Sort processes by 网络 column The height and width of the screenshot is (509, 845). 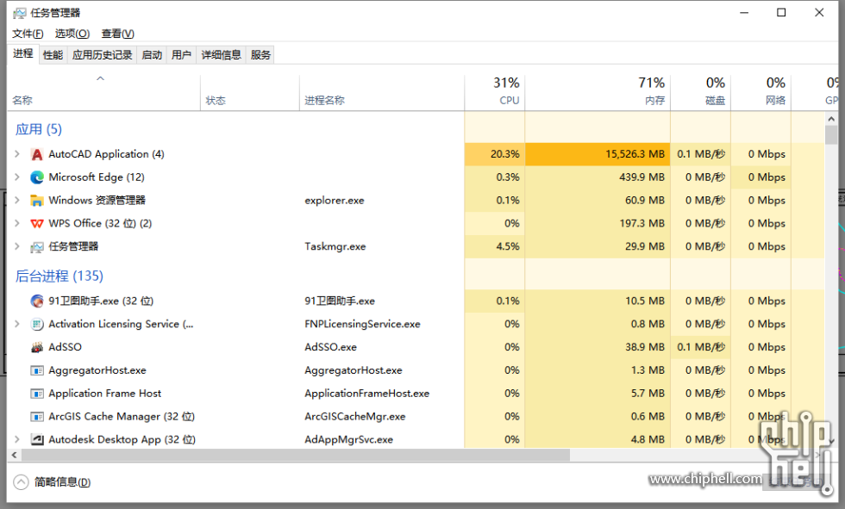tap(760, 92)
